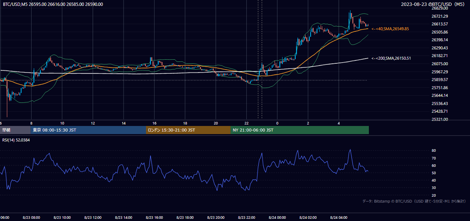Click price axis label 26721.29
Image resolution: width=470 pixels, height=221 pixels.
tap(439, 16)
